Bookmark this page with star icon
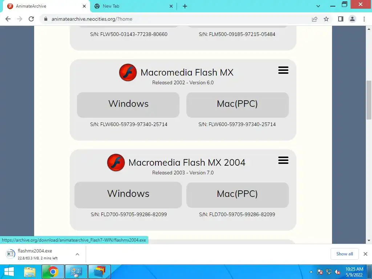Screen dimensions: 372x279 click(326, 19)
